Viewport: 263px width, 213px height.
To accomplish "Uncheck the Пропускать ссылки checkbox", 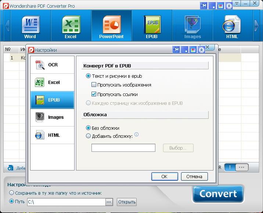I will (x=94, y=94).
